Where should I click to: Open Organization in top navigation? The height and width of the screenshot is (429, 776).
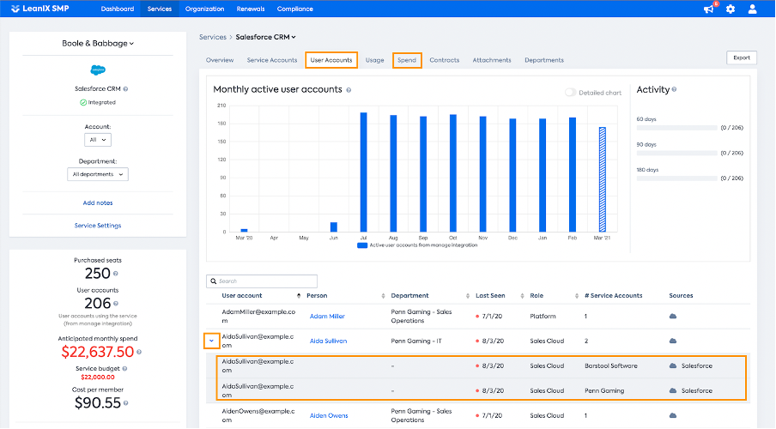pos(204,9)
